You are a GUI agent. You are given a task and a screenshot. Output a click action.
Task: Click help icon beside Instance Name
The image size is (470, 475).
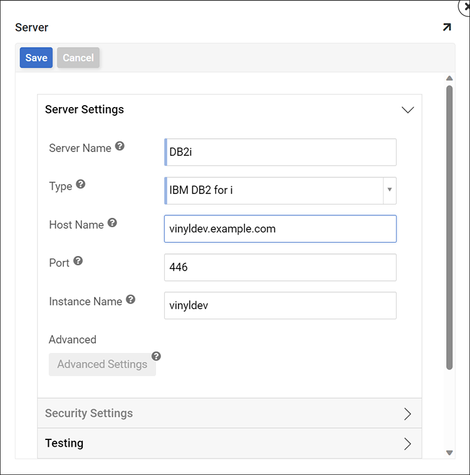click(x=130, y=299)
